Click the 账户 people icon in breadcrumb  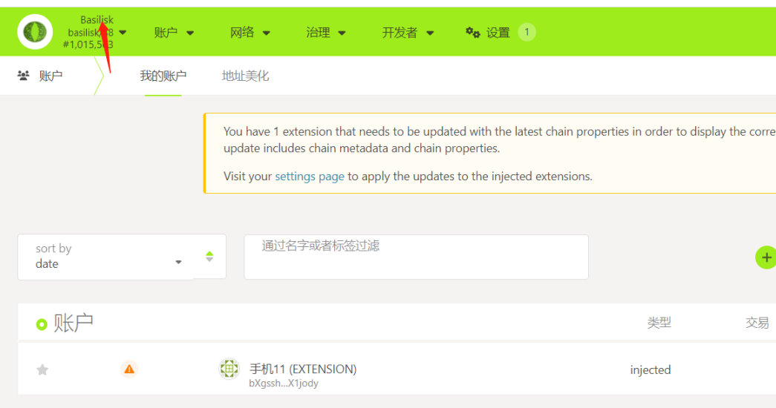[23, 76]
